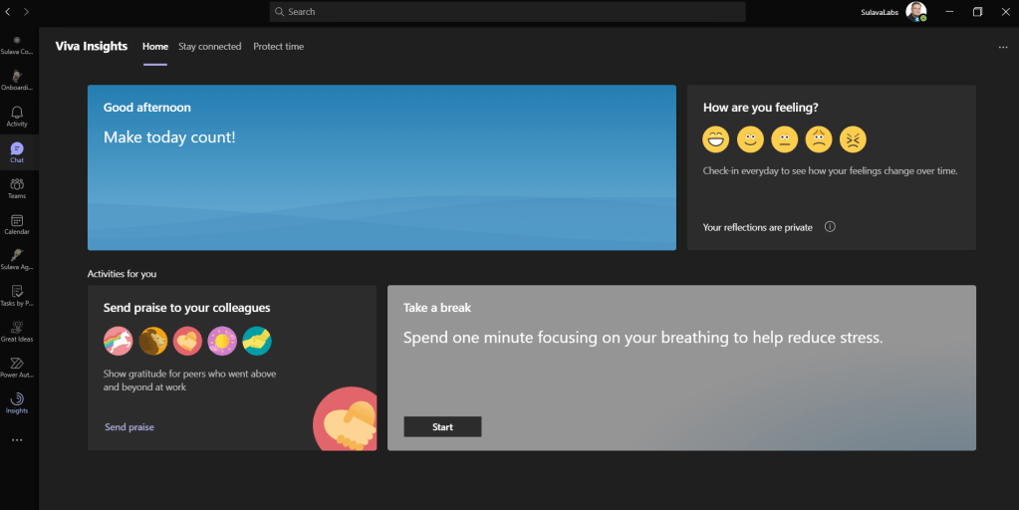This screenshot has width=1019, height=510.
Task: Go to Teams in the sidebar
Action: (x=17, y=187)
